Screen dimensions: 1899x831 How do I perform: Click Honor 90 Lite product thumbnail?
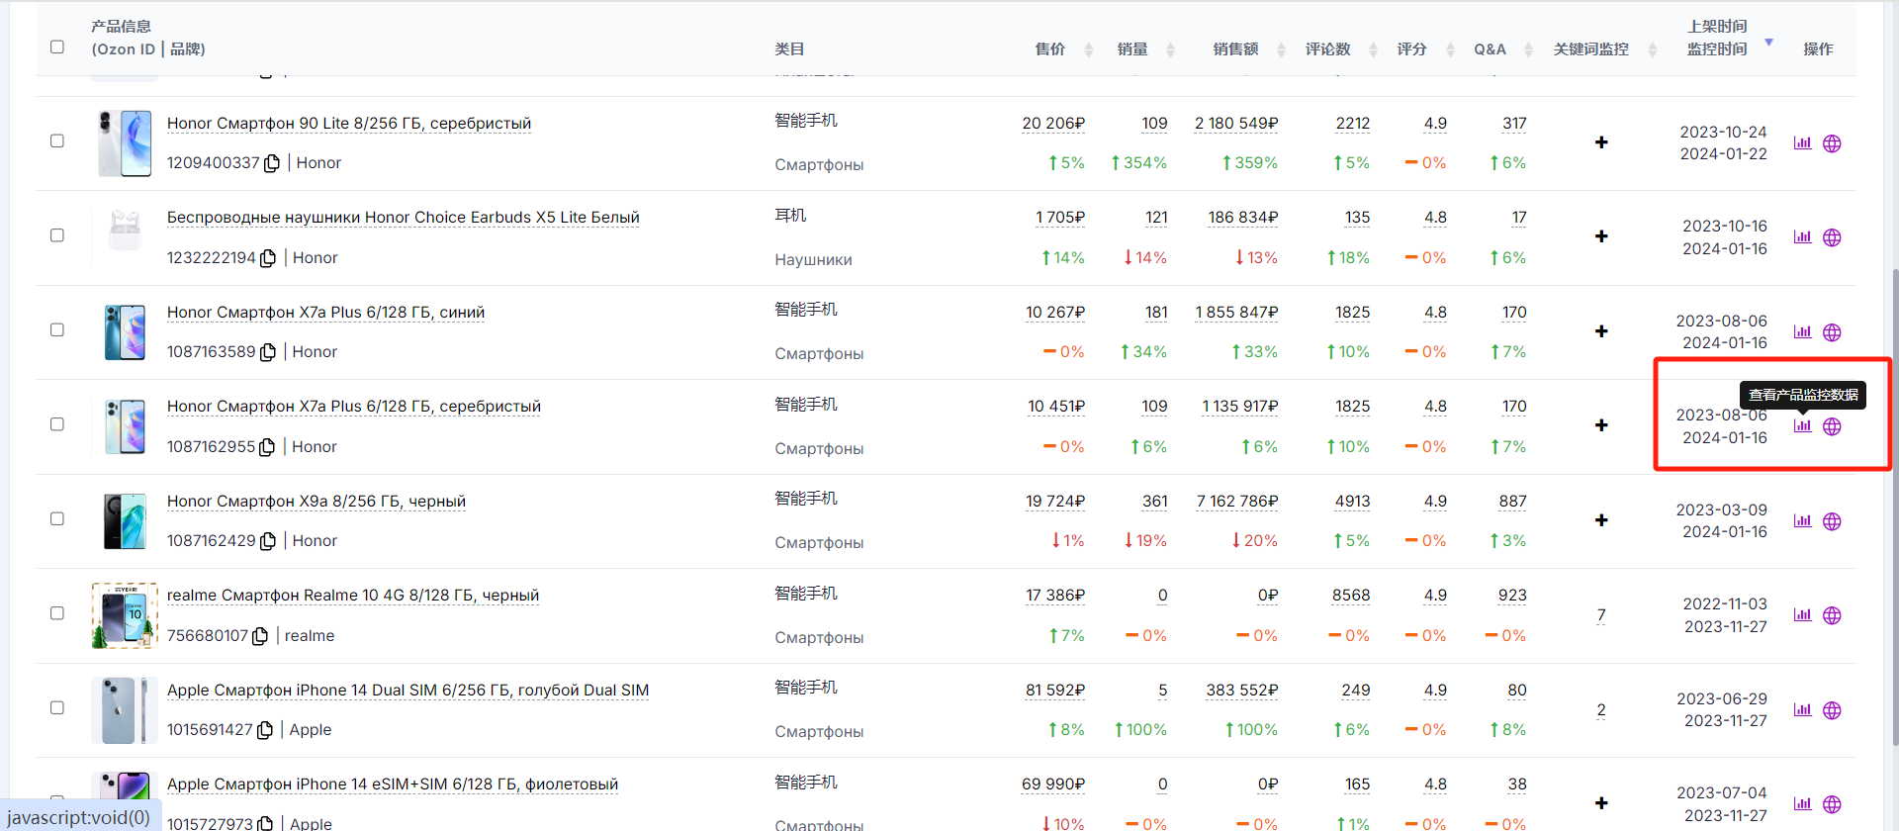pyautogui.click(x=125, y=143)
